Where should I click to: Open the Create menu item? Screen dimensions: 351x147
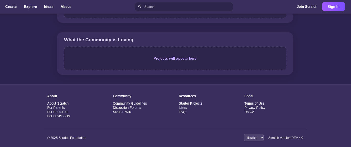point(11,7)
